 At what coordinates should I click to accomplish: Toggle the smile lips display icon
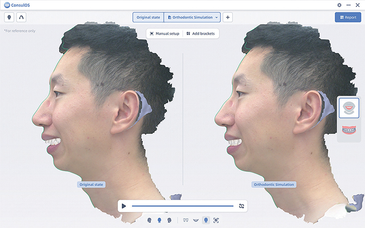point(196,220)
